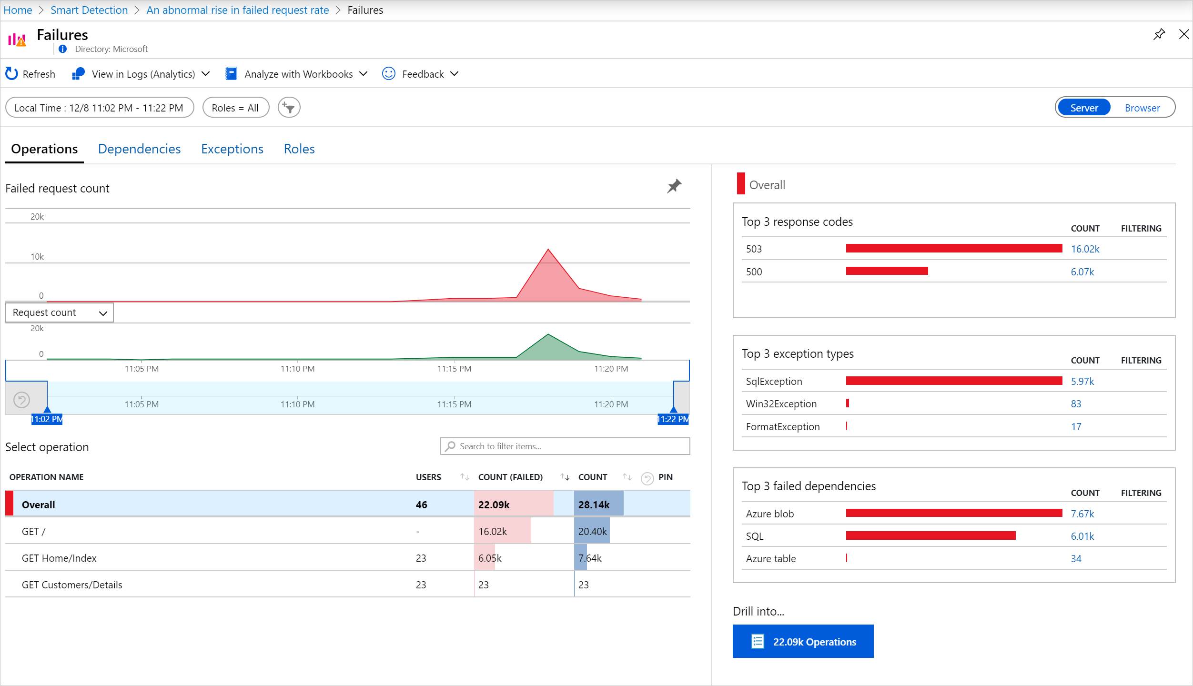Click the add filter funnel icon
This screenshot has height=686, width=1193.
click(x=289, y=108)
